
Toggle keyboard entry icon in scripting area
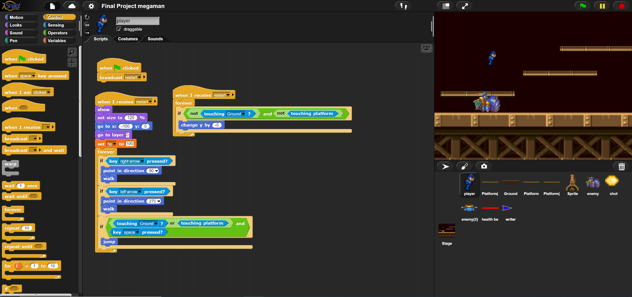click(427, 48)
